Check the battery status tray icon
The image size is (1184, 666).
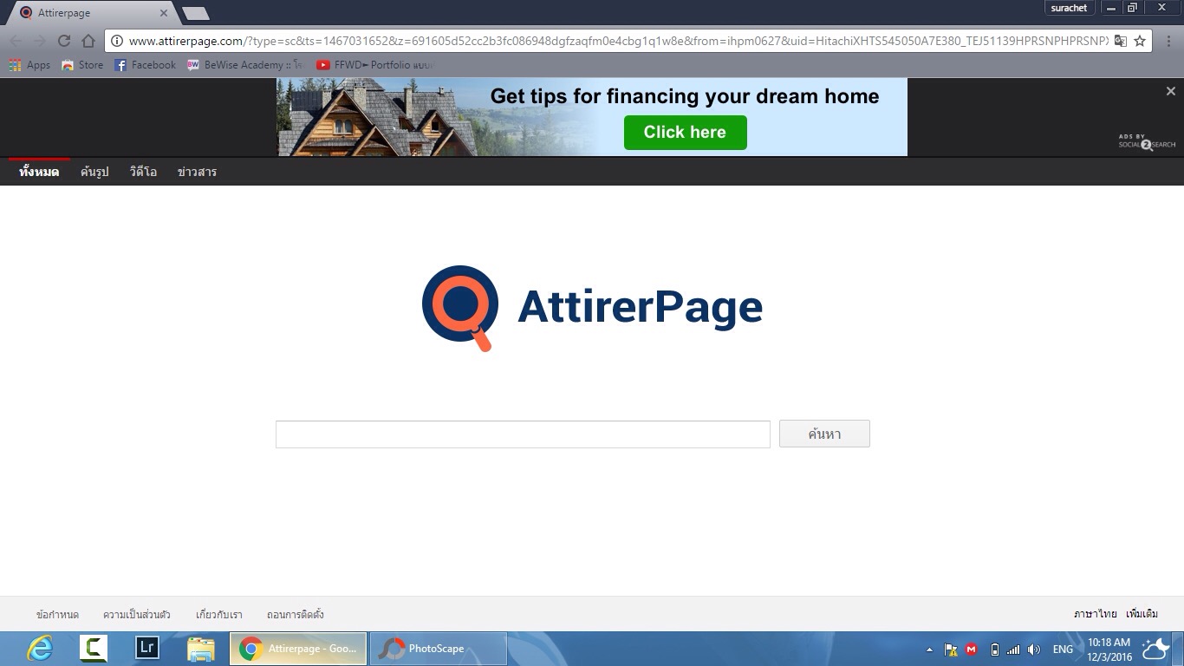(x=994, y=650)
